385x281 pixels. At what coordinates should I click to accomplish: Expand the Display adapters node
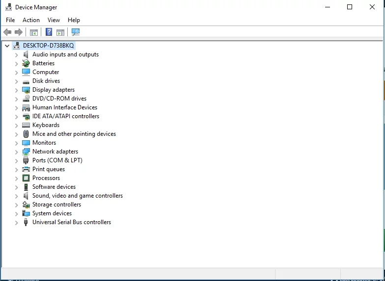[16, 90]
